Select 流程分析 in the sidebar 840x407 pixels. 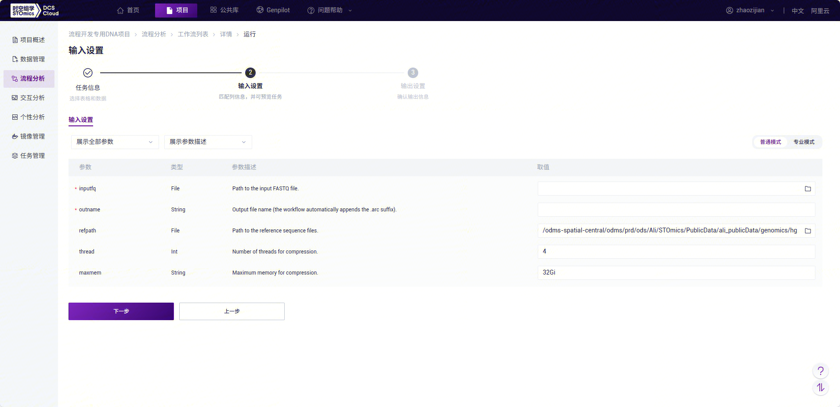click(x=29, y=79)
